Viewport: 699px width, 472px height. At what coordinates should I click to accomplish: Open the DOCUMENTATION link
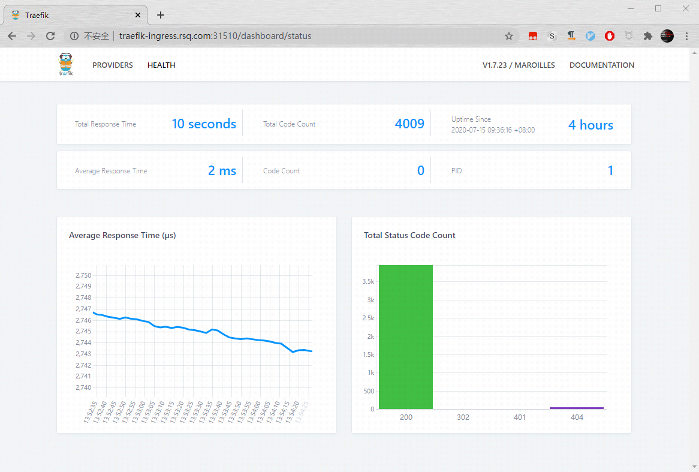pos(602,65)
